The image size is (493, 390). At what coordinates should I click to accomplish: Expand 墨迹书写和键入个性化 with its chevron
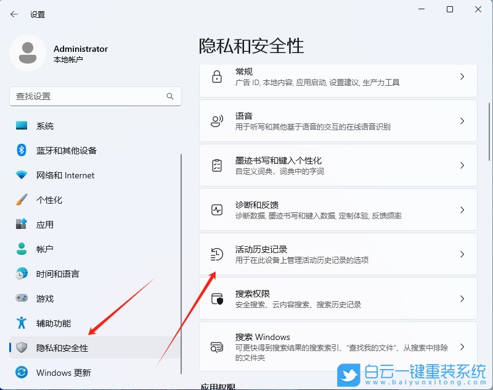coord(463,165)
